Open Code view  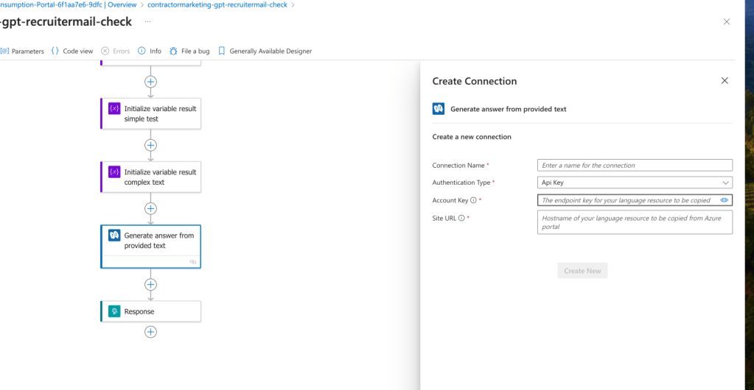72,51
